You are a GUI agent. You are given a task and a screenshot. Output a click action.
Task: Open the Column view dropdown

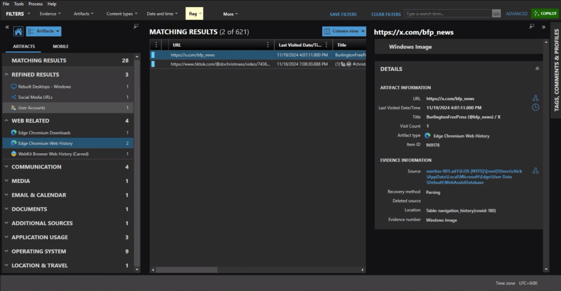coord(344,31)
